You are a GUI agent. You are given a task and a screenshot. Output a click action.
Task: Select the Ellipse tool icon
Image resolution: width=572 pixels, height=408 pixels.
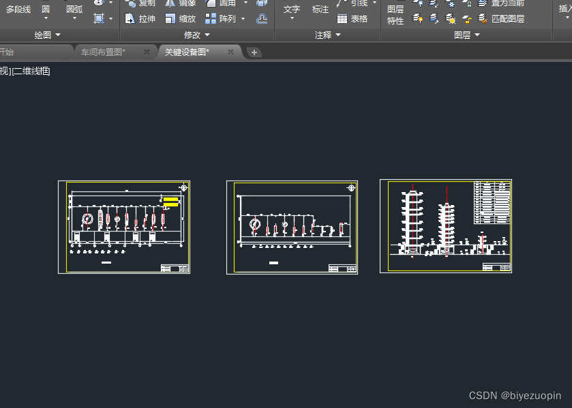tap(99, 3)
